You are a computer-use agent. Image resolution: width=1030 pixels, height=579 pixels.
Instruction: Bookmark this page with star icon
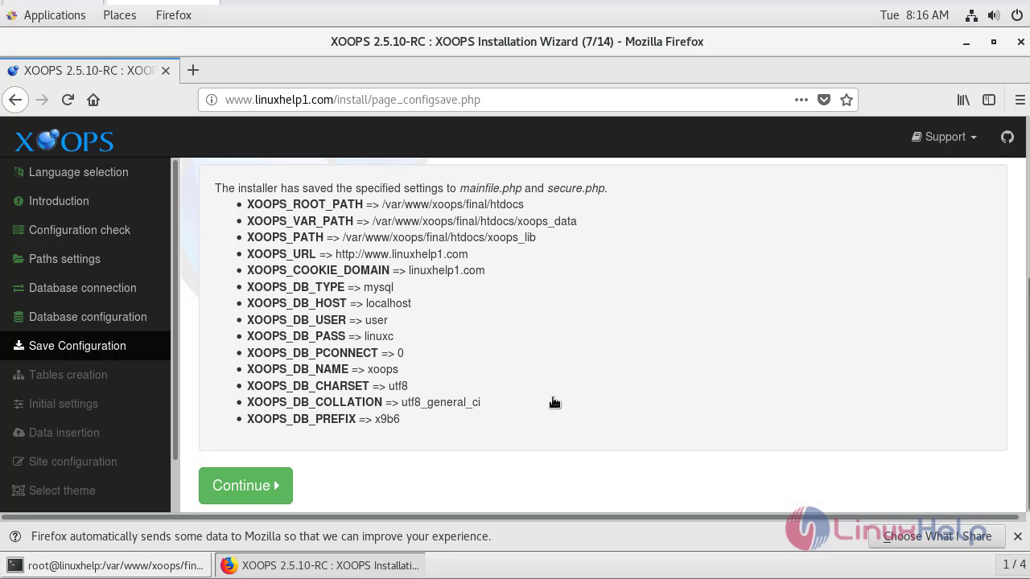[846, 100]
